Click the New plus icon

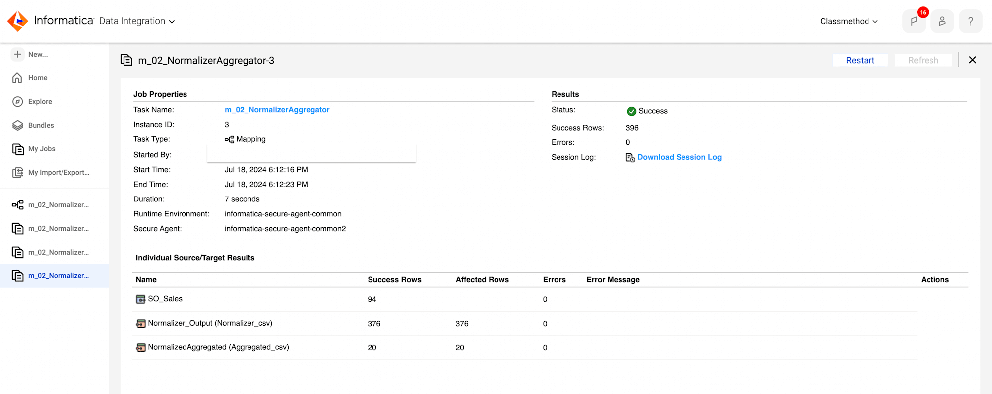[x=18, y=54]
